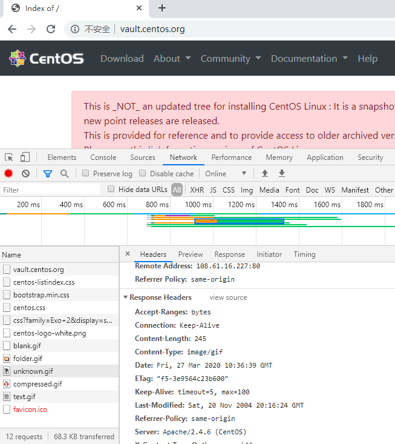This screenshot has width=395, height=444.
Task: Toggle the network filter funnel icon
Action: [x=48, y=174]
